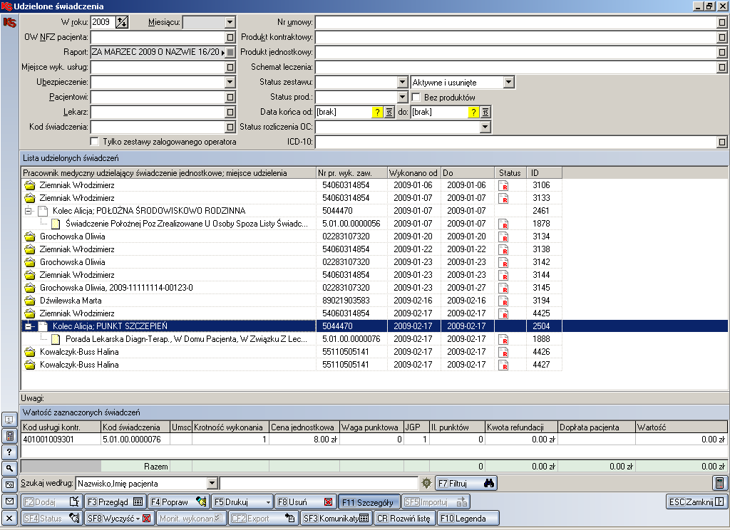Image resolution: width=730 pixels, height=530 pixels.
Task: Click the folder icon for Dźwilewska Marta
Action: pyautogui.click(x=30, y=301)
